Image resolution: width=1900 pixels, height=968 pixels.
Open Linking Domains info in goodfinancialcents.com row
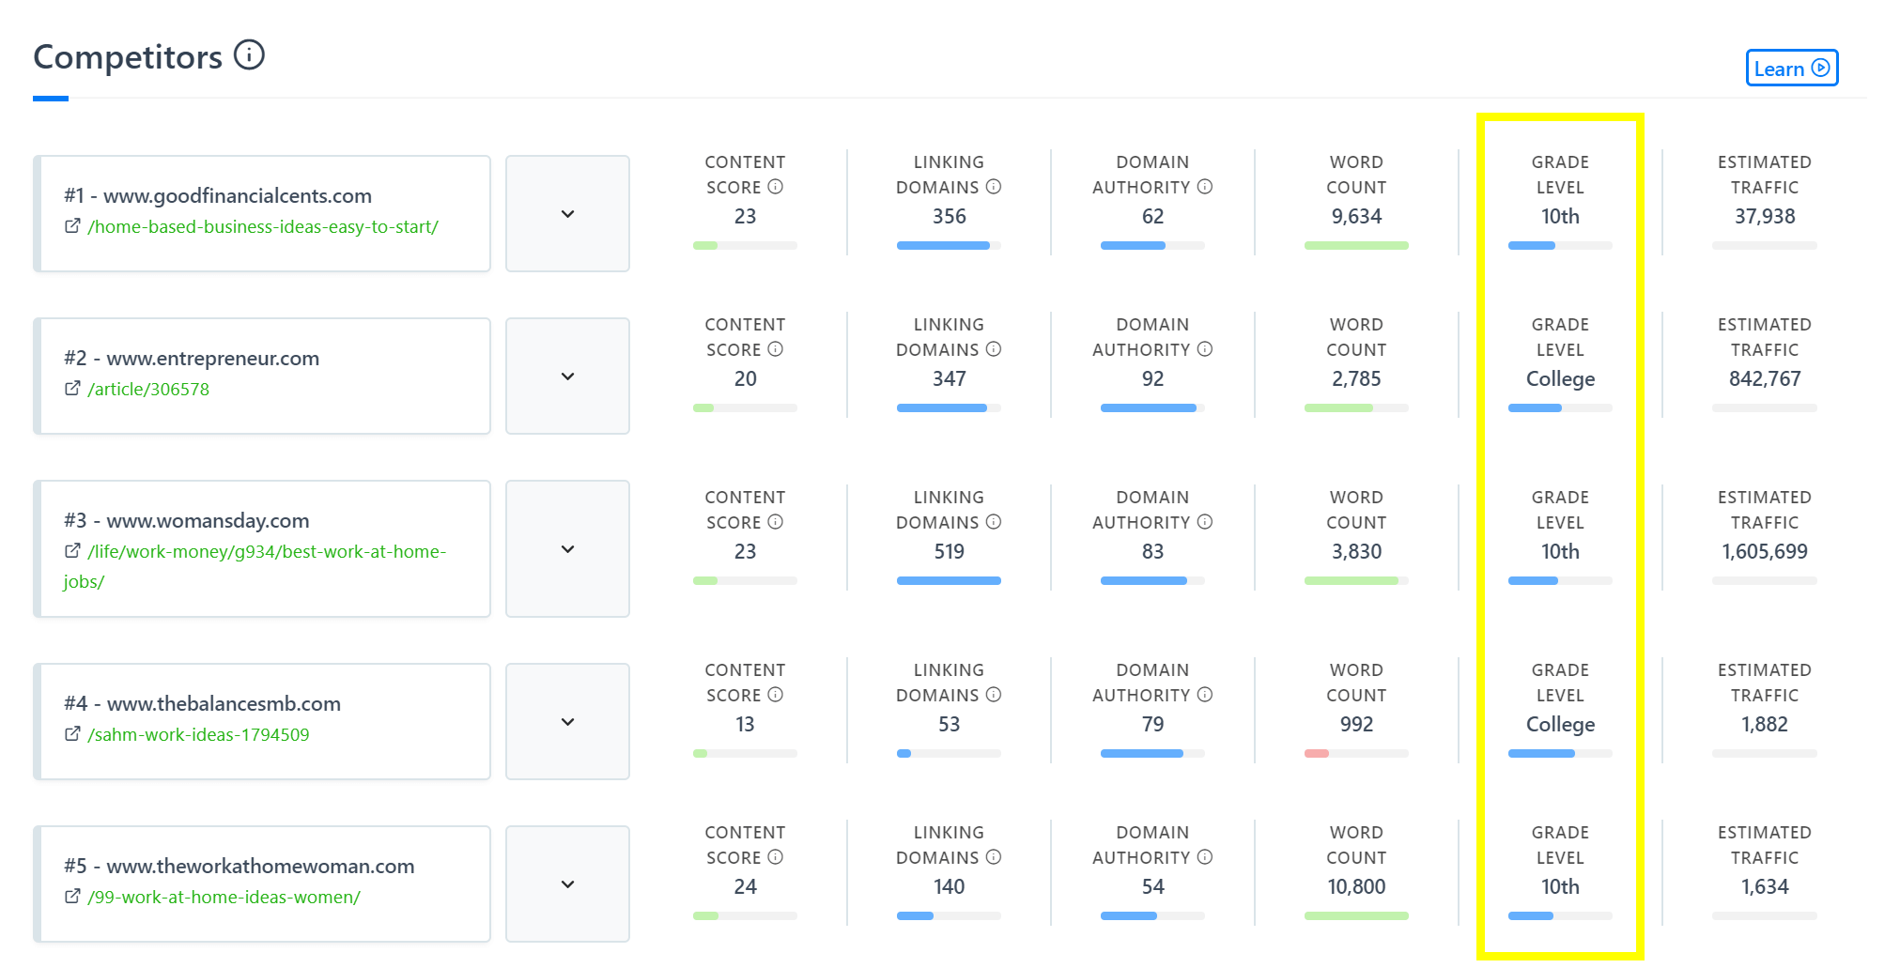pyautogui.click(x=994, y=187)
